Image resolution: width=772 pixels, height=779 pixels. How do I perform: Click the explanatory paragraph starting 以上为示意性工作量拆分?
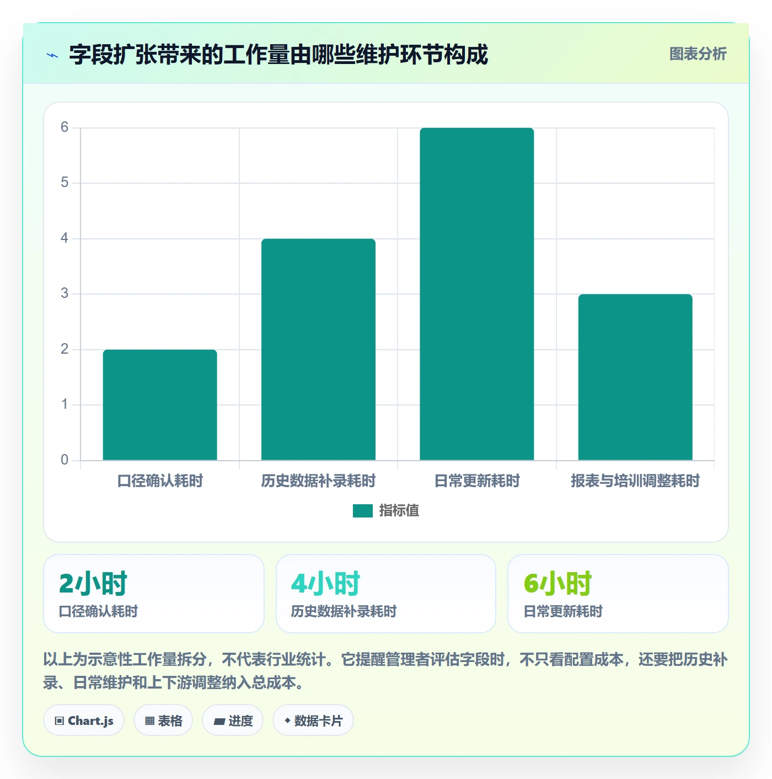pyautogui.click(x=386, y=671)
